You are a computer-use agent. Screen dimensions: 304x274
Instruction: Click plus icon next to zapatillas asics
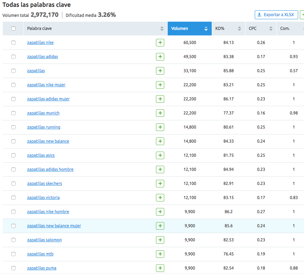[x=160, y=155]
